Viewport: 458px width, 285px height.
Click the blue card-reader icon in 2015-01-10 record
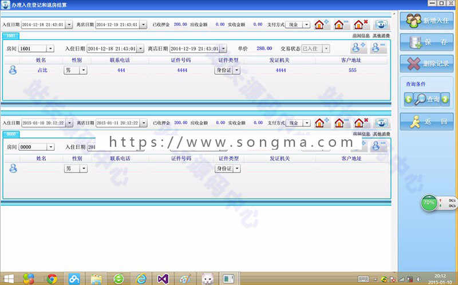pos(381,123)
